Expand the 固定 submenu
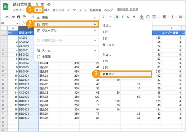The width and height of the screenshot is (186, 132). [67, 24]
